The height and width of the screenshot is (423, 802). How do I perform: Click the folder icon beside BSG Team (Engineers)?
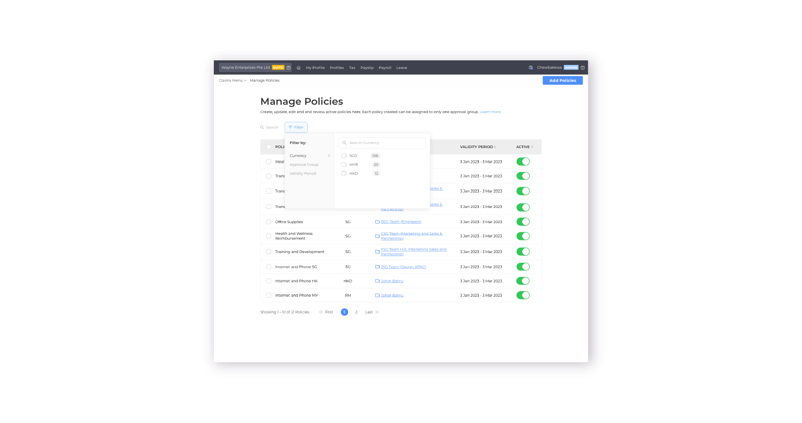point(377,222)
